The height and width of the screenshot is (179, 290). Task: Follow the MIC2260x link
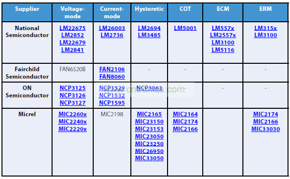point(72,114)
